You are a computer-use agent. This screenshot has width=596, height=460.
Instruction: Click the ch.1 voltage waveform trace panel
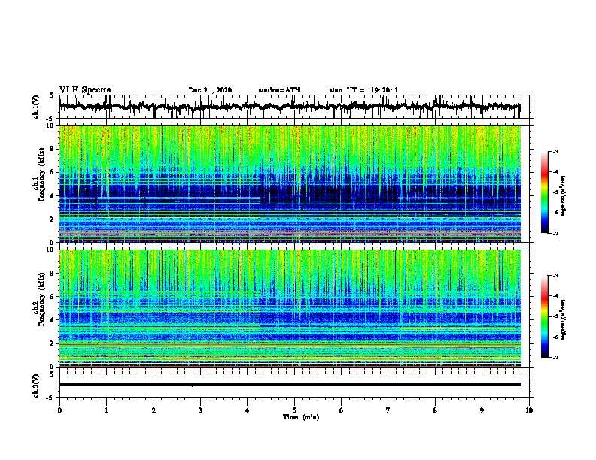click(294, 107)
